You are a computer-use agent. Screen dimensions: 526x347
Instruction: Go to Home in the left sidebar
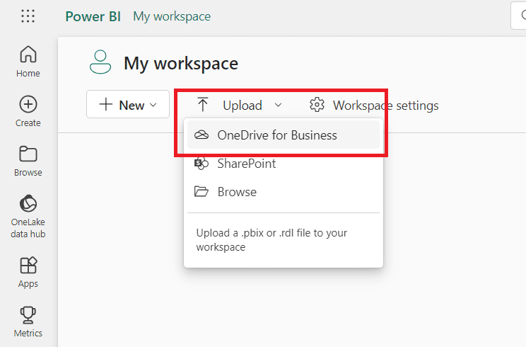(28, 61)
